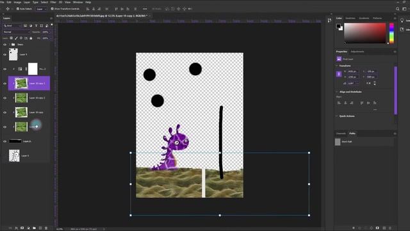Open the Image menu
Image resolution: width=410 pixels, height=231 pixels.
(x=17, y=2)
